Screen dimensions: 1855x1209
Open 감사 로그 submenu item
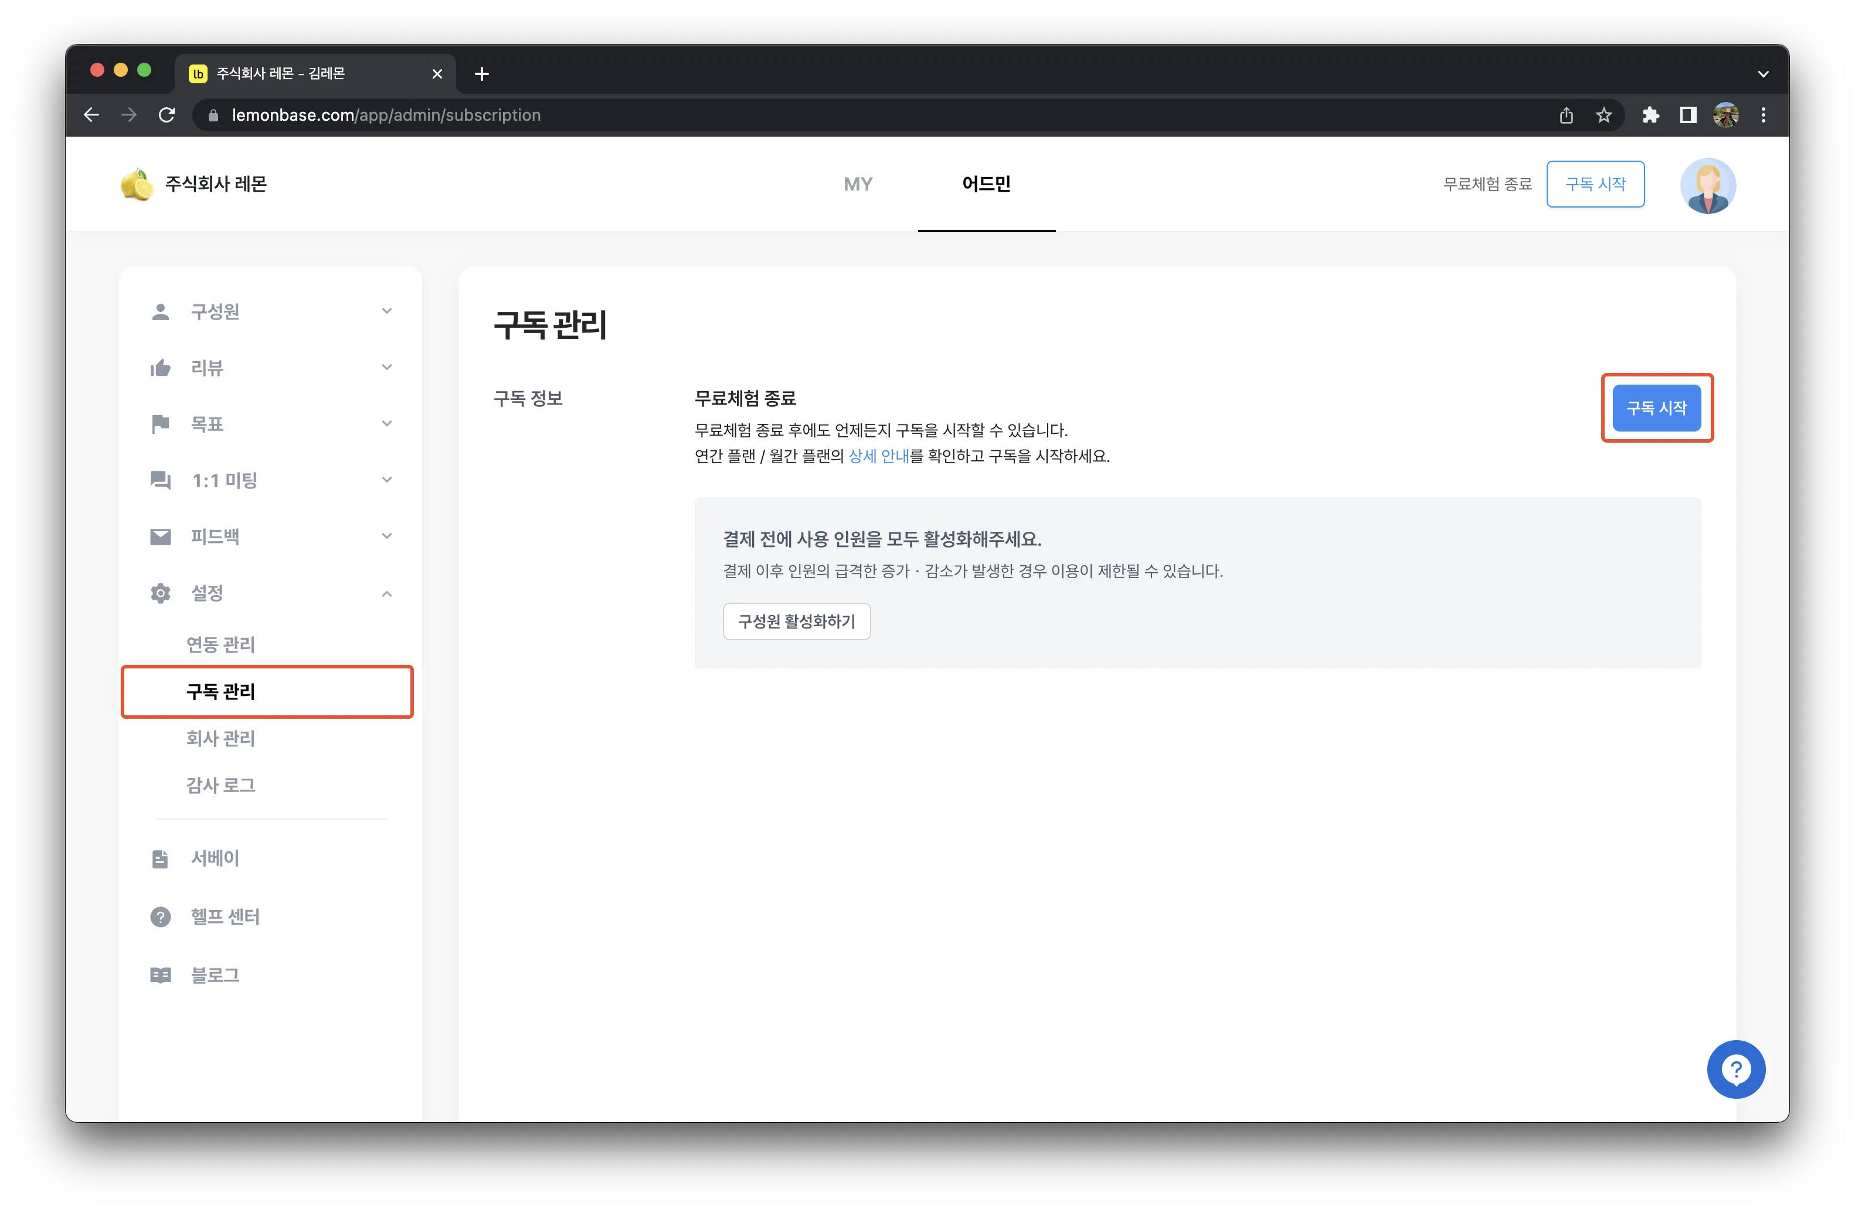[220, 785]
